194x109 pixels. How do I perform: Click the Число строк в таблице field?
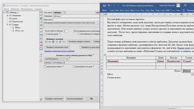coord(66,31)
